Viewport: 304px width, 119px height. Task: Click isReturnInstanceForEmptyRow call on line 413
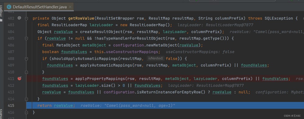170,92
